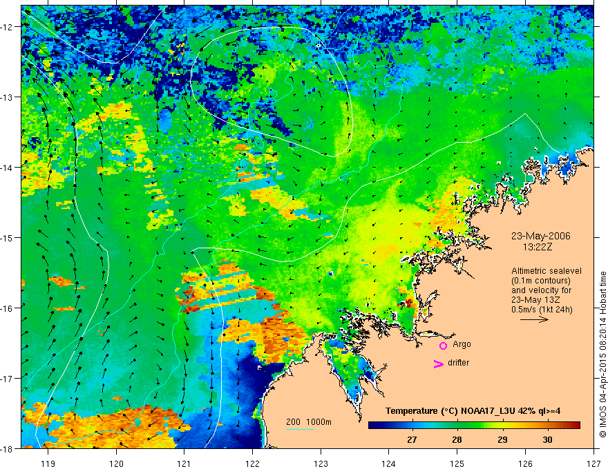This screenshot has width=608, height=469.
Task: Click the longitude axis label 127
Action: 593,463
